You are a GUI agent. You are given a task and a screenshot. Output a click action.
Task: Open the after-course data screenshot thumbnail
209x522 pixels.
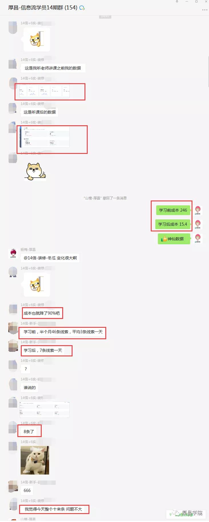[44, 137]
